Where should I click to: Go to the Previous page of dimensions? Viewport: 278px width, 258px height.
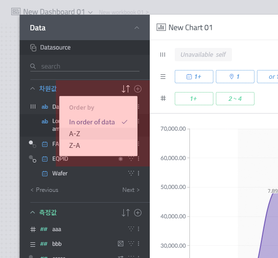[x=45, y=190]
